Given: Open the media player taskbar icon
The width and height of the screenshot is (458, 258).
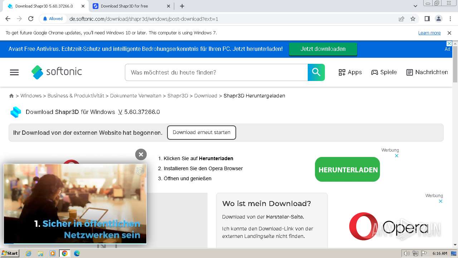Looking at the screenshot, I should [53, 253].
